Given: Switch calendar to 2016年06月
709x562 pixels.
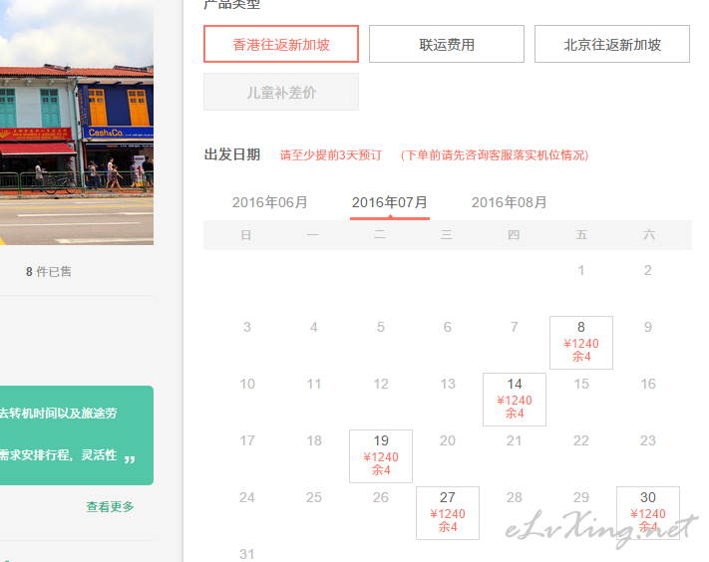Looking at the screenshot, I should click(x=270, y=202).
